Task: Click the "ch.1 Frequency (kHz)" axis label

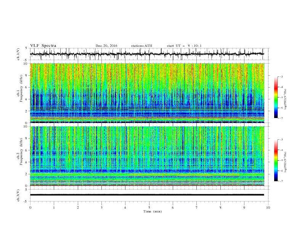Action: (20, 94)
